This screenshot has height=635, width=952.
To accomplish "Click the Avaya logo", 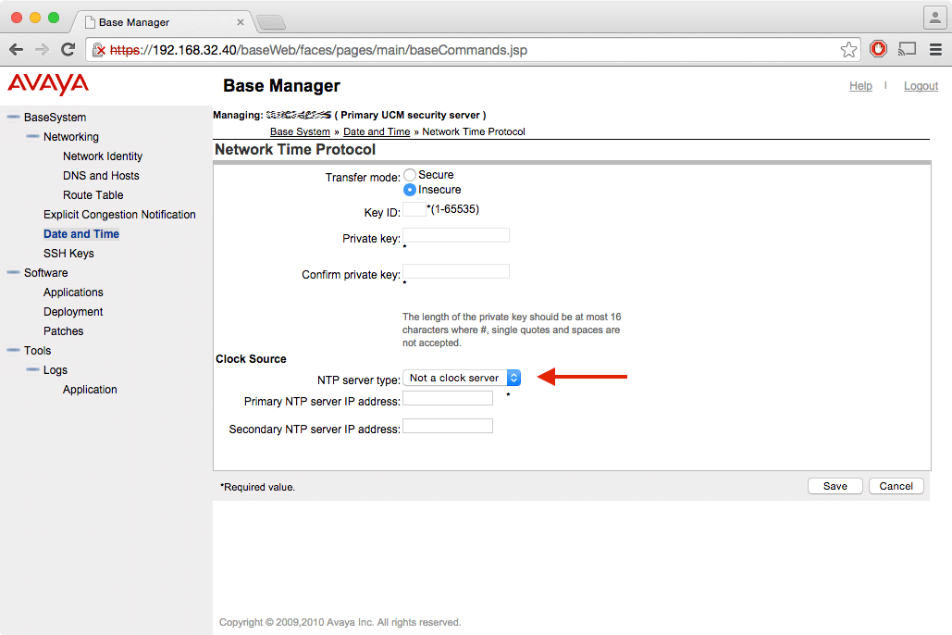I will (48, 84).
